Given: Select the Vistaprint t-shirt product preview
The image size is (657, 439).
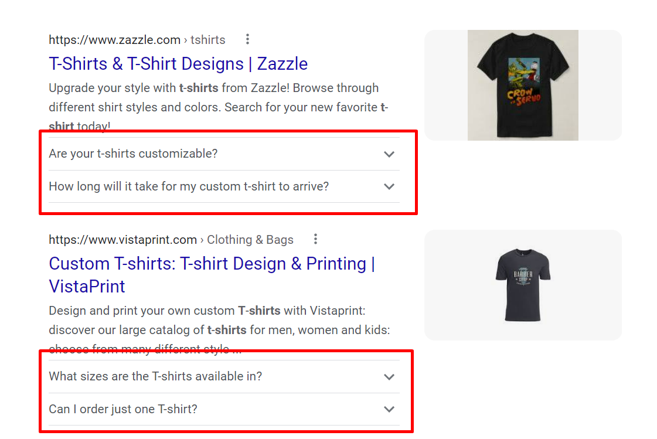Looking at the screenshot, I should [x=522, y=285].
